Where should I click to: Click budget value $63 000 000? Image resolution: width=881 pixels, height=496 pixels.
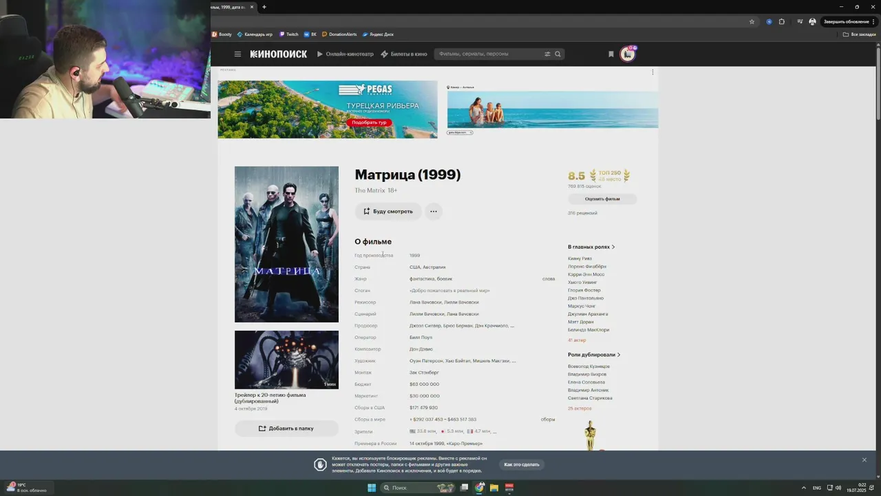pos(424,384)
